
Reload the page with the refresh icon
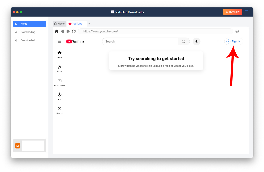74,31
